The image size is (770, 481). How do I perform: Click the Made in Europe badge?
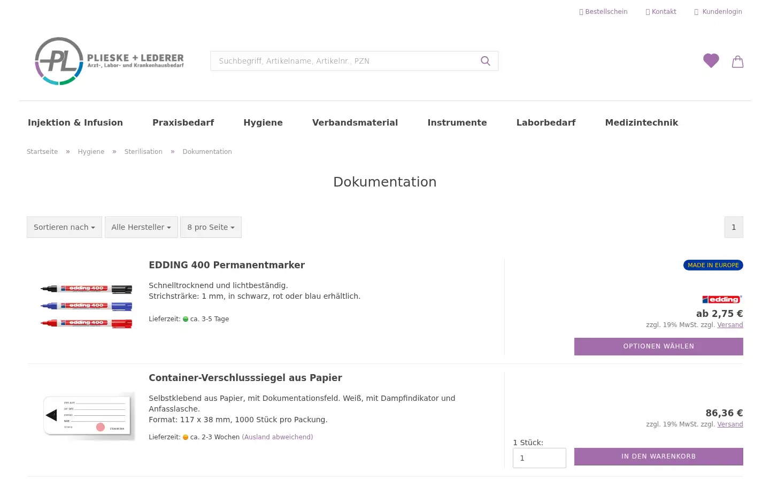713,265
